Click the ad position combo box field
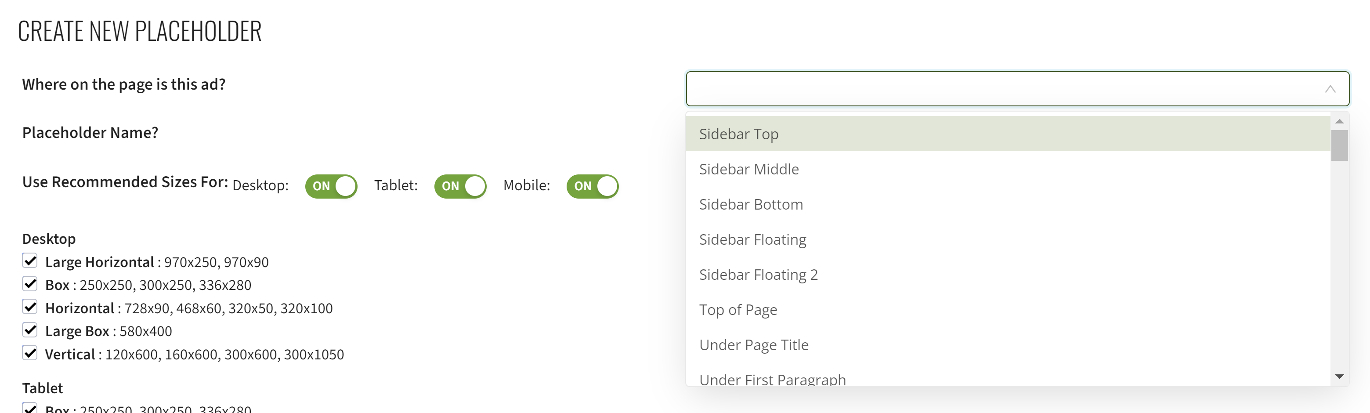Screen dimensions: 1370x413 tap(1000, 89)
